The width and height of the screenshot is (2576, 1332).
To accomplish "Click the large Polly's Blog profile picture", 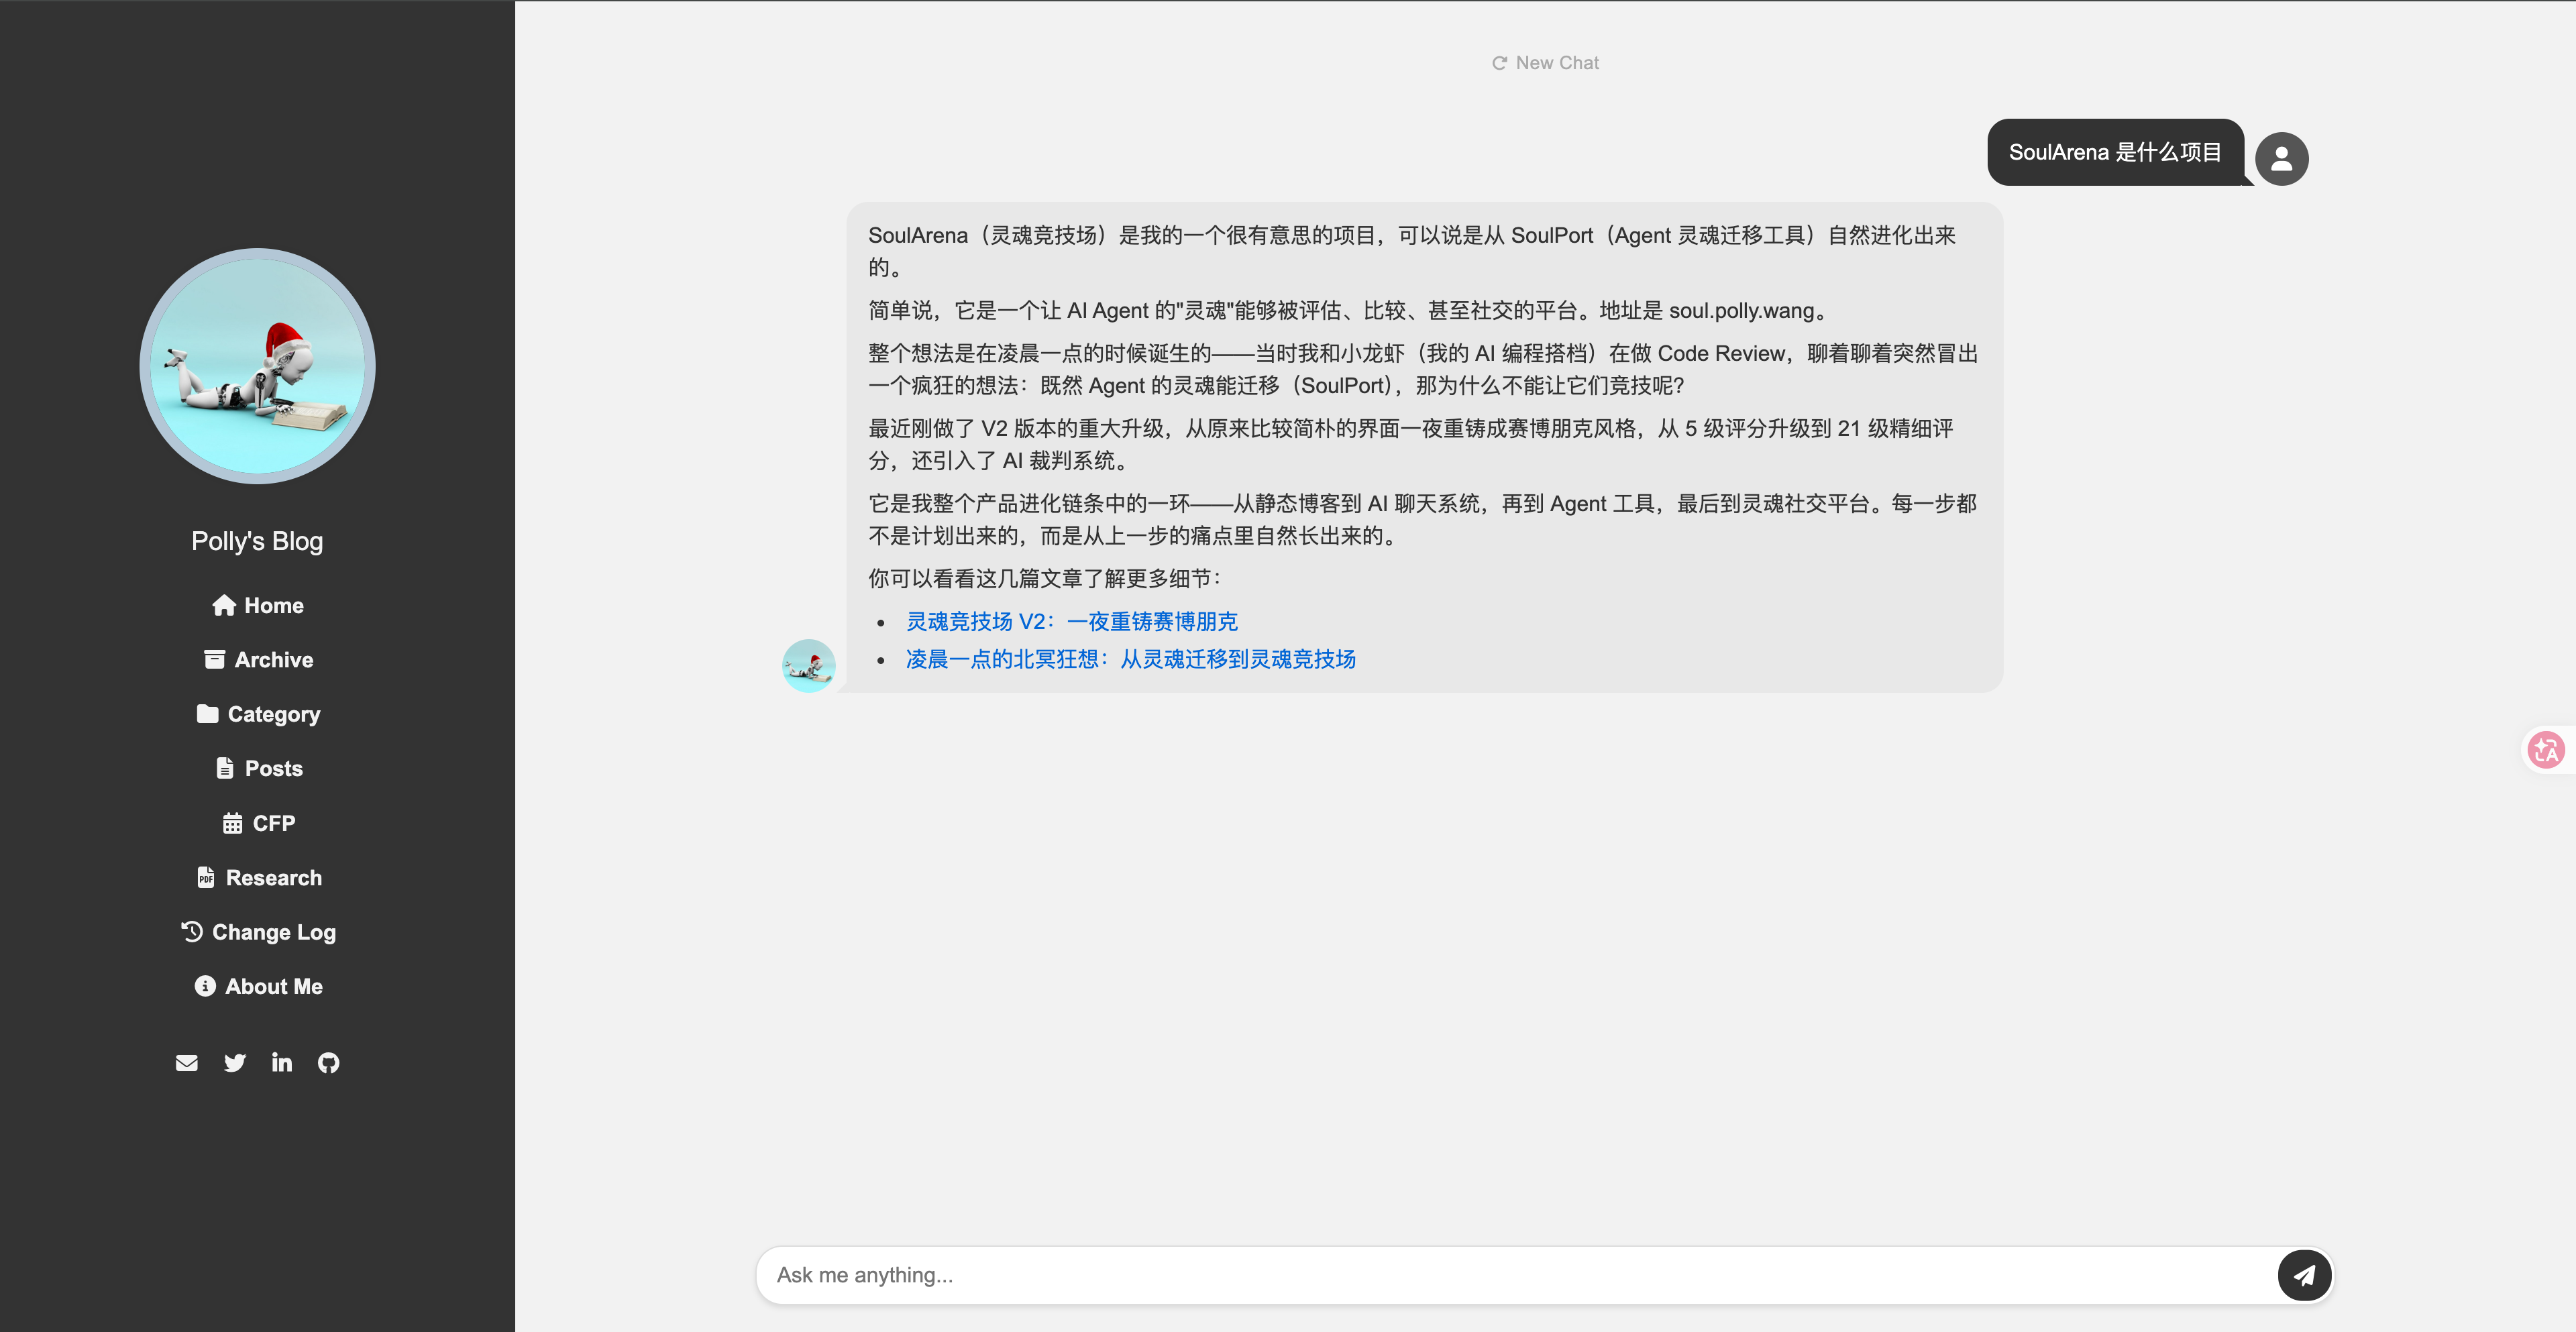I will [x=258, y=366].
